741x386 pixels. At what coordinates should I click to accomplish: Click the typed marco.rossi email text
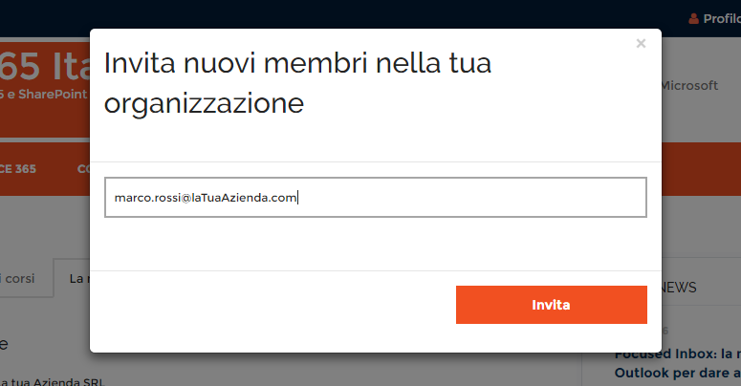[x=206, y=198]
